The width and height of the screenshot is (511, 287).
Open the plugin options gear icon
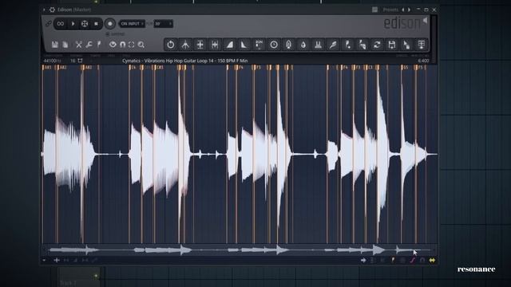(52, 10)
